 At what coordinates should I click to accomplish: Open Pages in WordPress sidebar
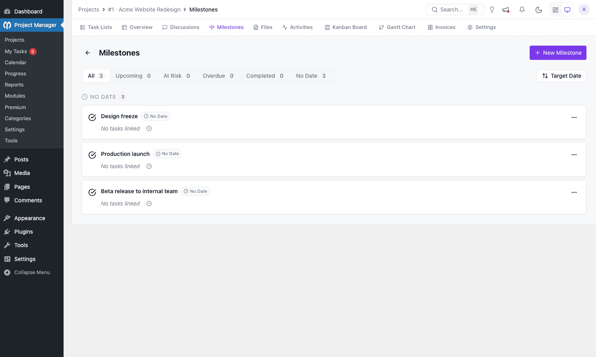[x=32, y=187]
